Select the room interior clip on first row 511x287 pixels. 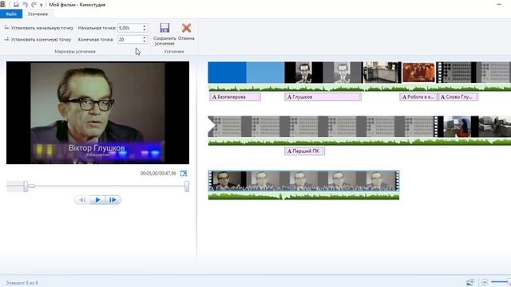coord(382,73)
